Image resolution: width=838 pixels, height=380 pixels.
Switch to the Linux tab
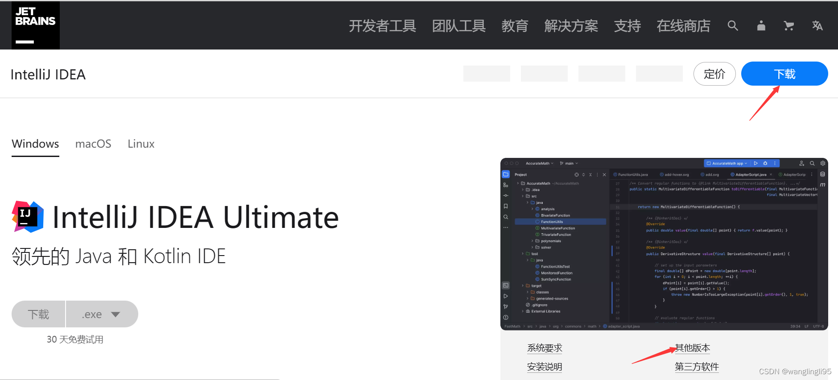[x=141, y=144]
